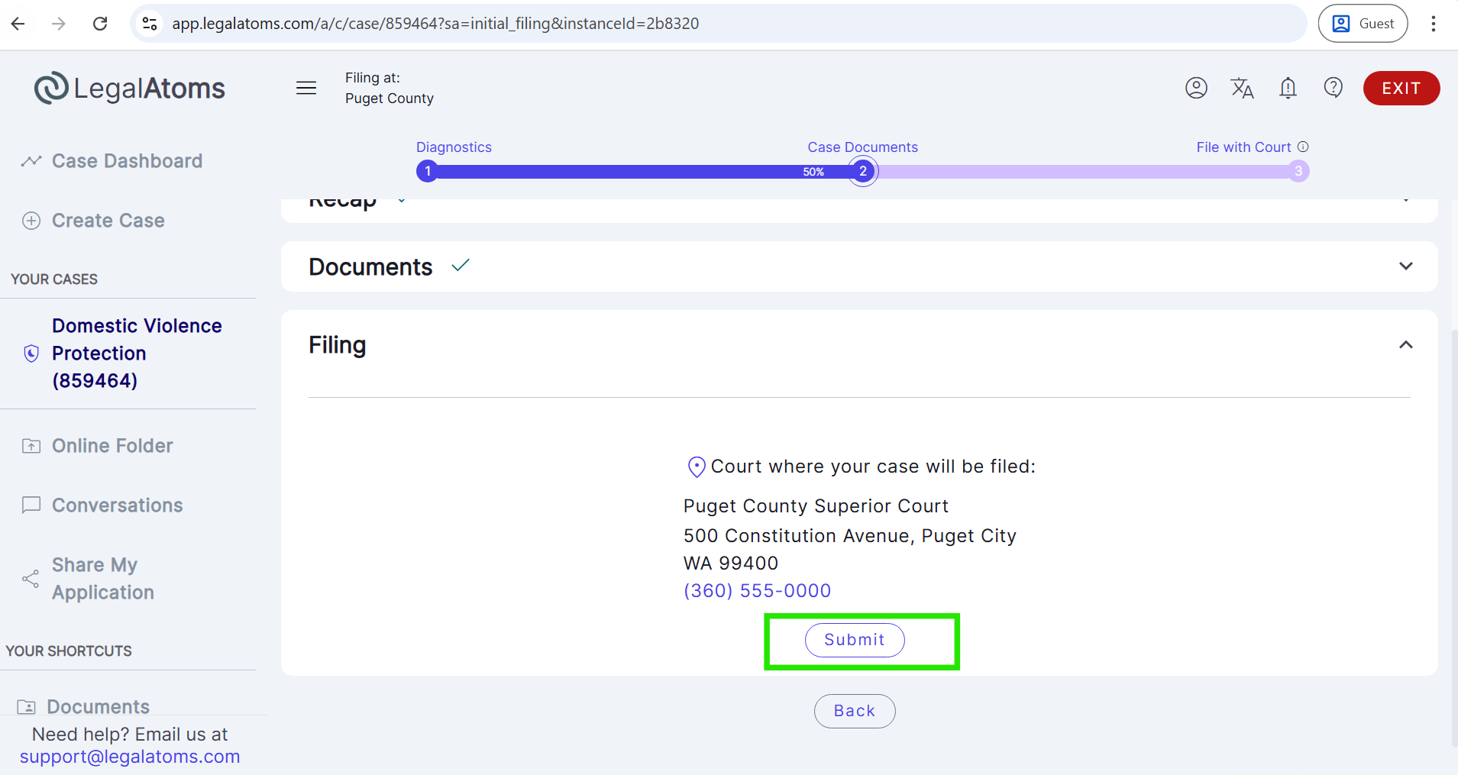Click the language translation icon
Screen dimensions: 1458x775
[1242, 88]
